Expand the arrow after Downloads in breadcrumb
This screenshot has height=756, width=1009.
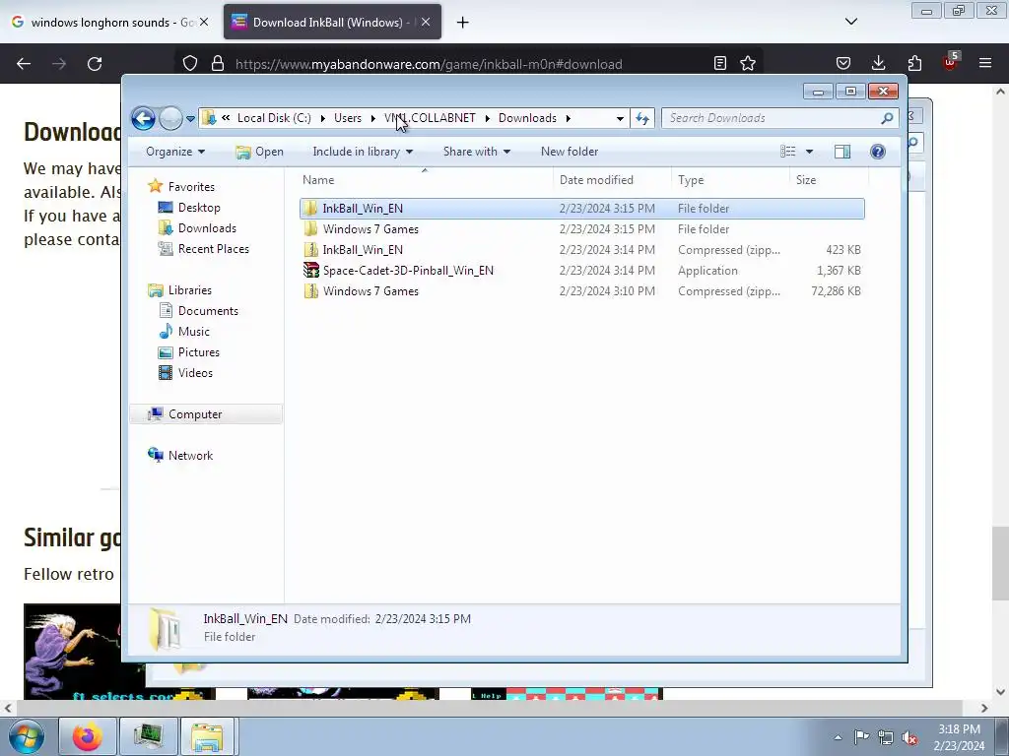pos(569,118)
